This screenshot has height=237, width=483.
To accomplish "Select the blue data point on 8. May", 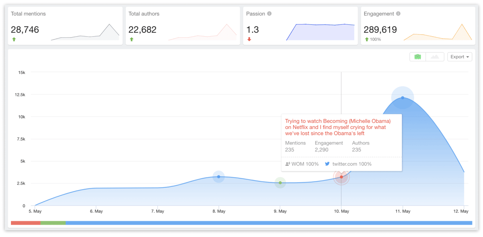I will coord(218,177).
